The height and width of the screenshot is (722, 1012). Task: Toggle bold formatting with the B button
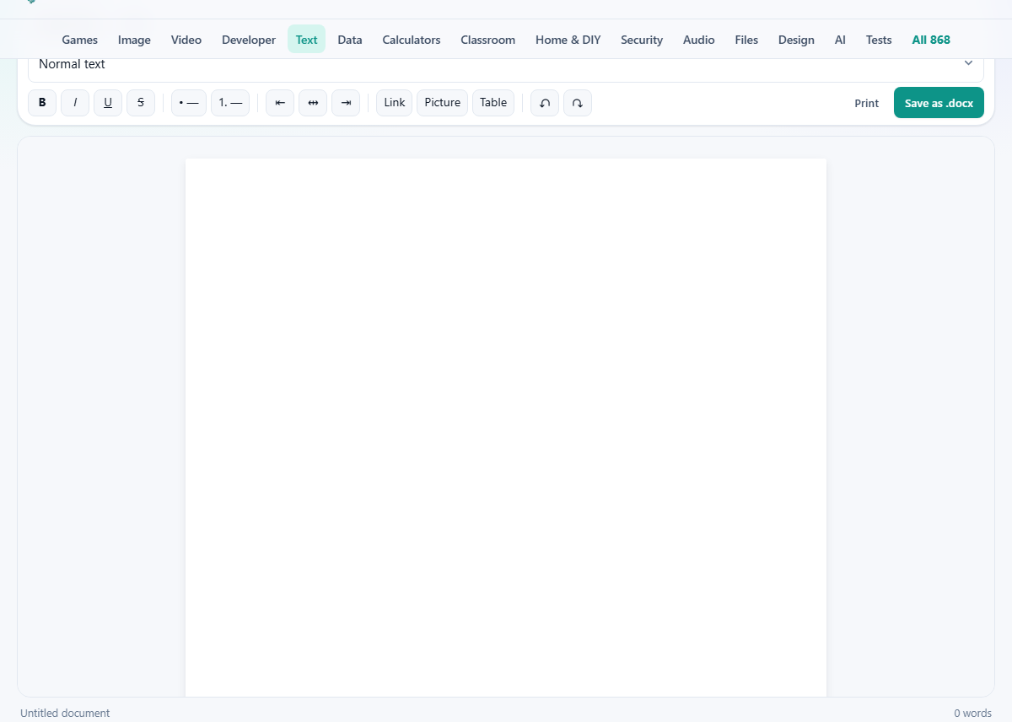42,103
